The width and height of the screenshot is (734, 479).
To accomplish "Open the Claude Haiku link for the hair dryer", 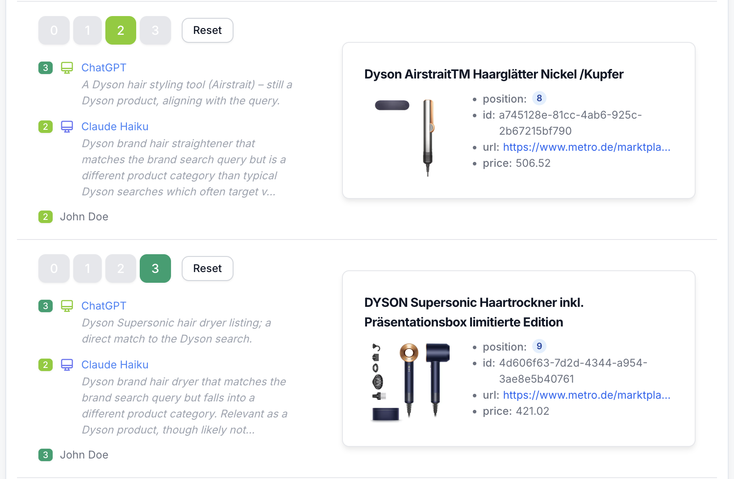I will pyautogui.click(x=115, y=364).
